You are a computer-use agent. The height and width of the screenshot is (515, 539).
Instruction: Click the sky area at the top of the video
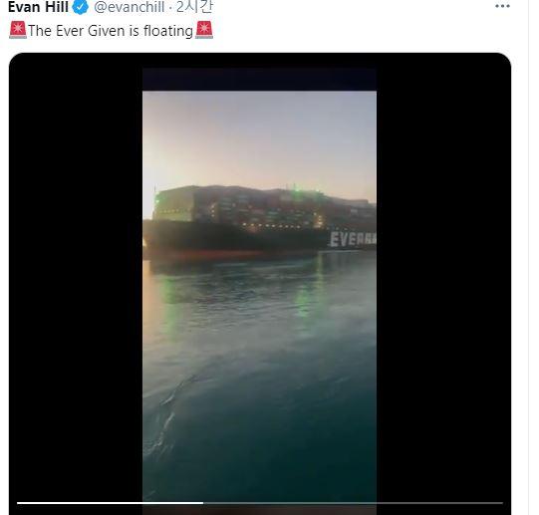(259, 137)
